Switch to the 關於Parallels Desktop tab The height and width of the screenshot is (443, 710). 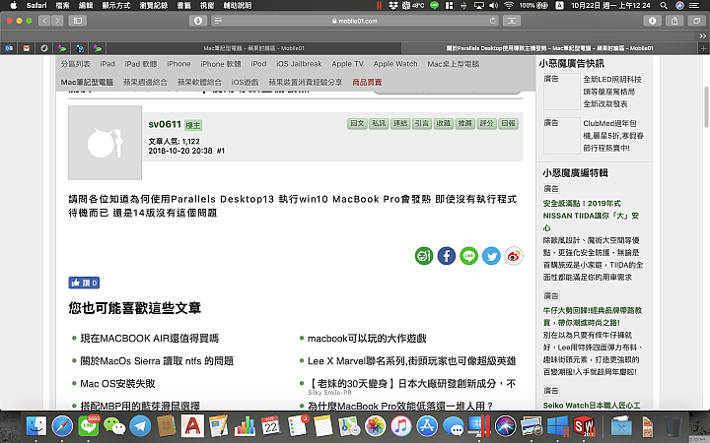(549, 48)
